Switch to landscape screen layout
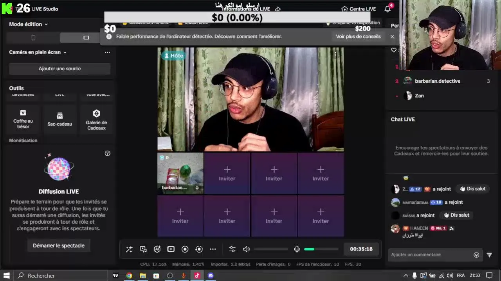This screenshot has width=501, height=281. [86, 38]
